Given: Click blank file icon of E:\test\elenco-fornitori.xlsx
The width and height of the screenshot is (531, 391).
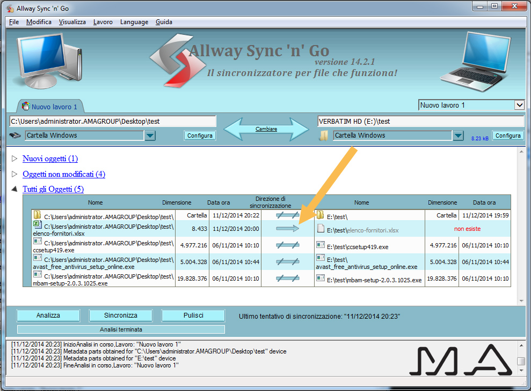Looking at the screenshot, I should click(321, 229).
